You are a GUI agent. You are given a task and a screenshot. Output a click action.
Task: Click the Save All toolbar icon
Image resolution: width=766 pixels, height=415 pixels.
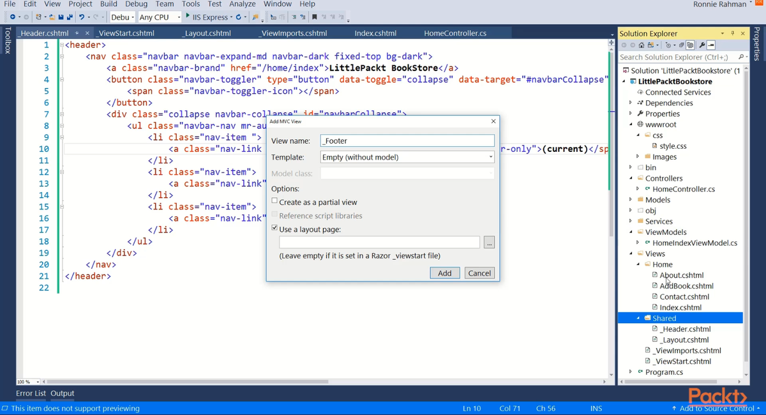coord(70,17)
